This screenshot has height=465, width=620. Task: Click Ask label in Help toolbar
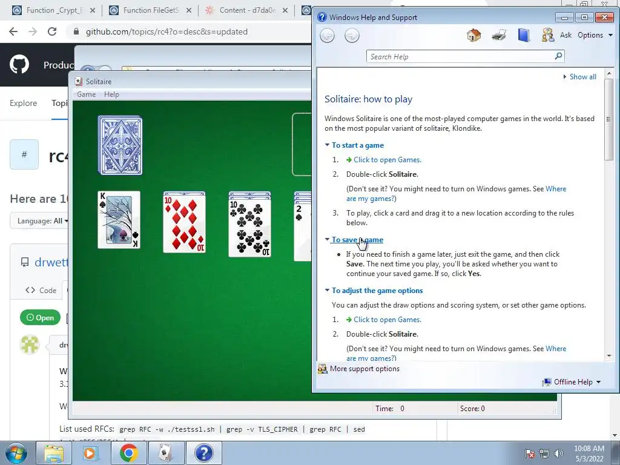566,35
